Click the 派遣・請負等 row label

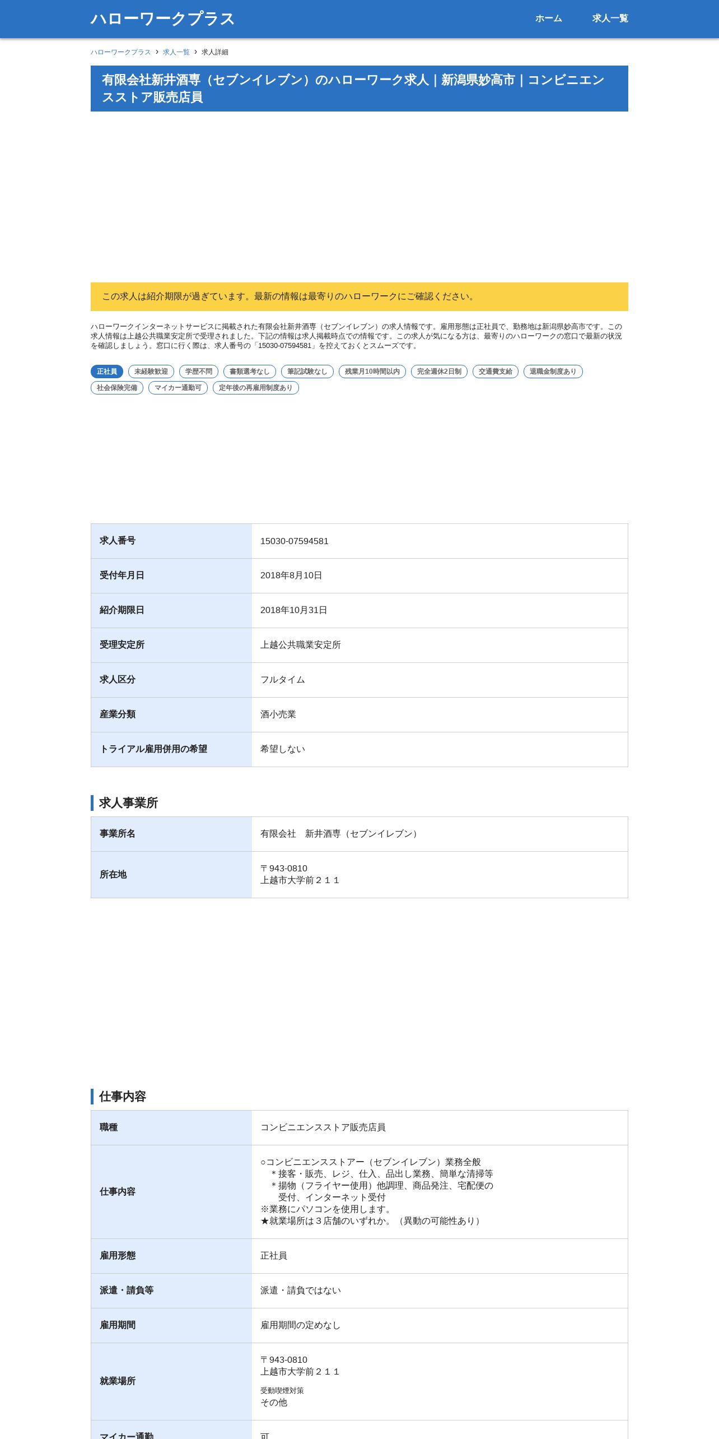[x=127, y=1291]
